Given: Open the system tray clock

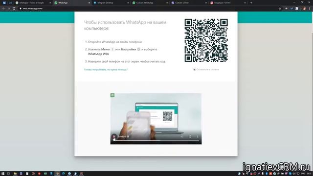Looking at the screenshot, I should 309,174.
